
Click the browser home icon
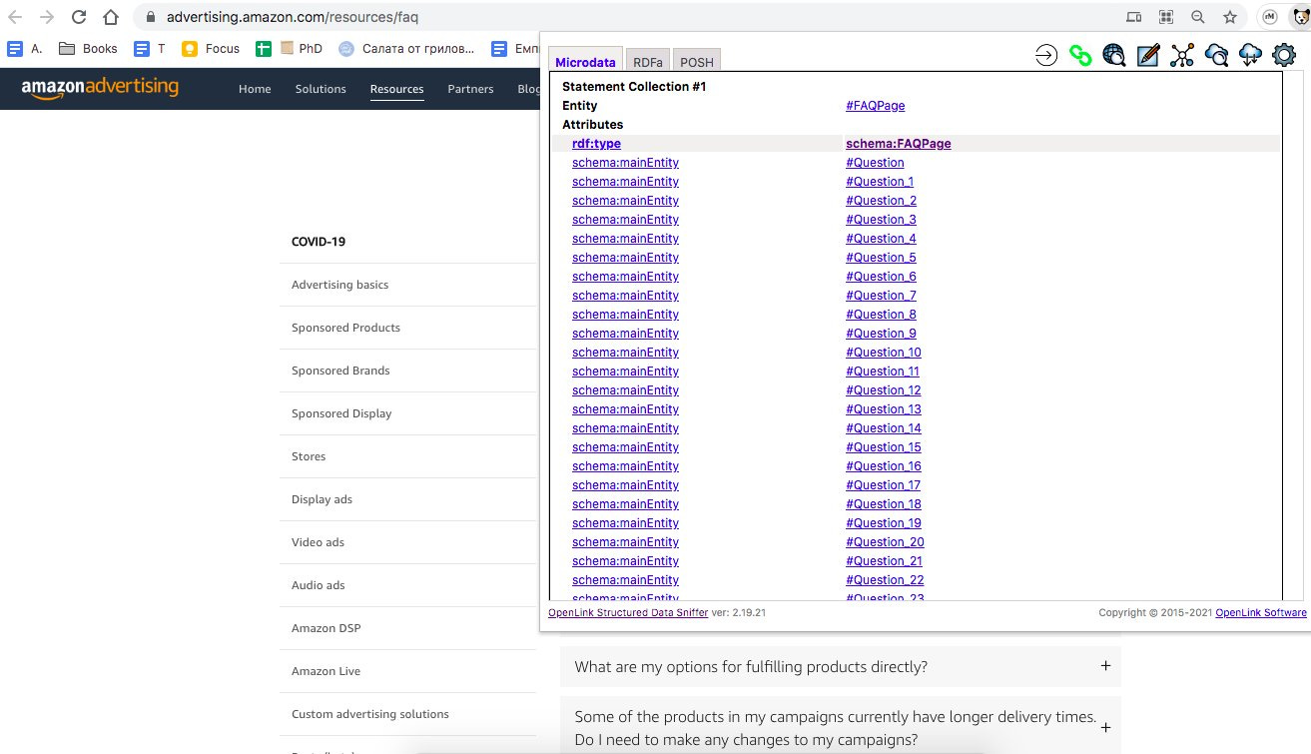[x=111, y=17]
